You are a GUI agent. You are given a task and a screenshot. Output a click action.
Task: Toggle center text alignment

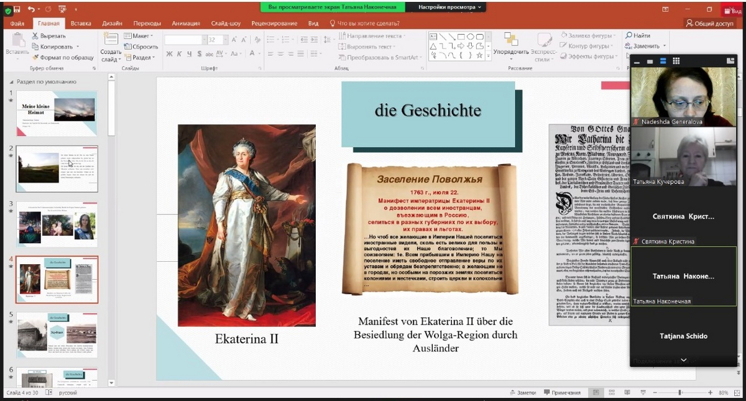280,54
